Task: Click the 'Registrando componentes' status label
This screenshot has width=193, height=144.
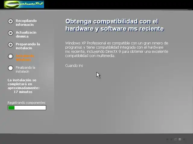Action: [x=27, y=103]
